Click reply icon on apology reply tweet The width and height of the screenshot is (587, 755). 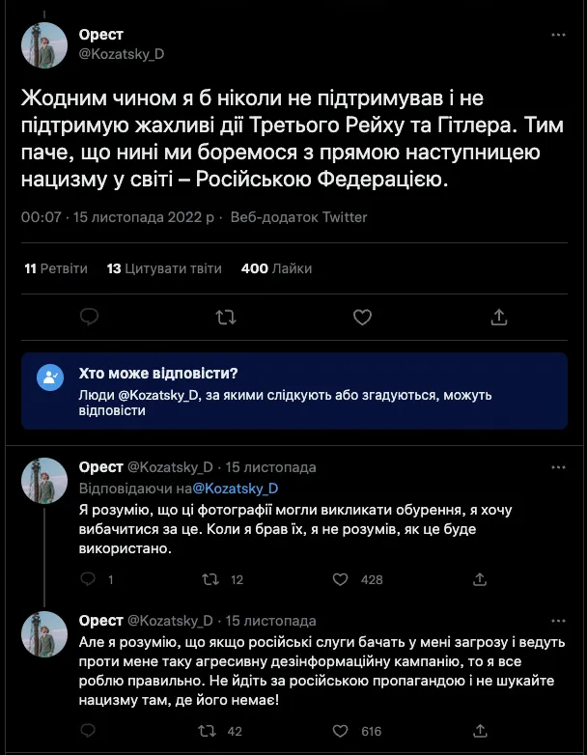click(89, 579)
